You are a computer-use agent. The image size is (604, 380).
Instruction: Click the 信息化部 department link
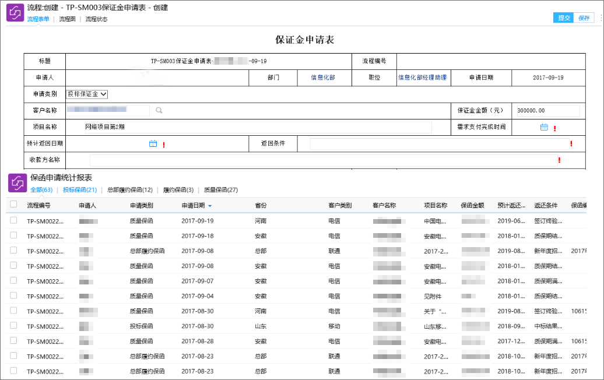[x=323, y=78]
